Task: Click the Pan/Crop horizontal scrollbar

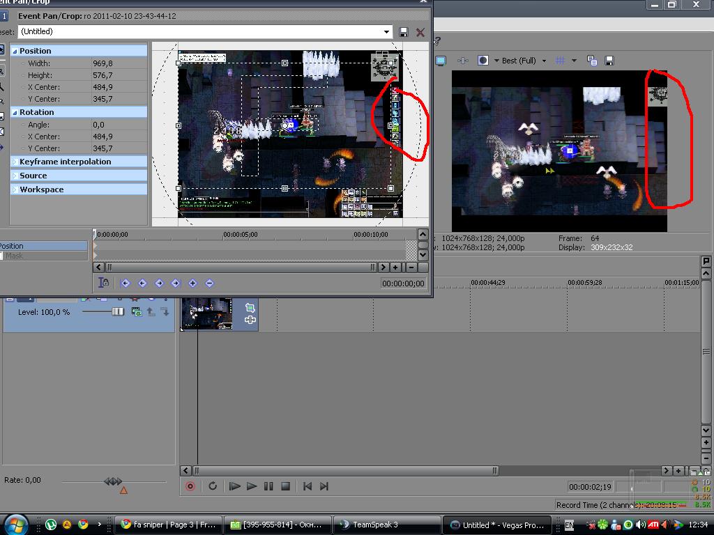Action: click(x=241, y=267)
